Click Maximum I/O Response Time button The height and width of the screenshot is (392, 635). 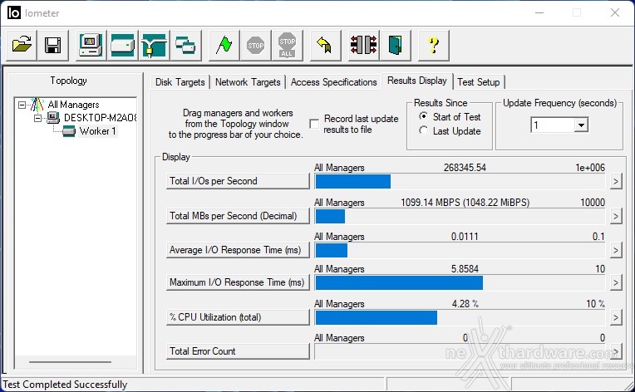[x=238, y=282]
